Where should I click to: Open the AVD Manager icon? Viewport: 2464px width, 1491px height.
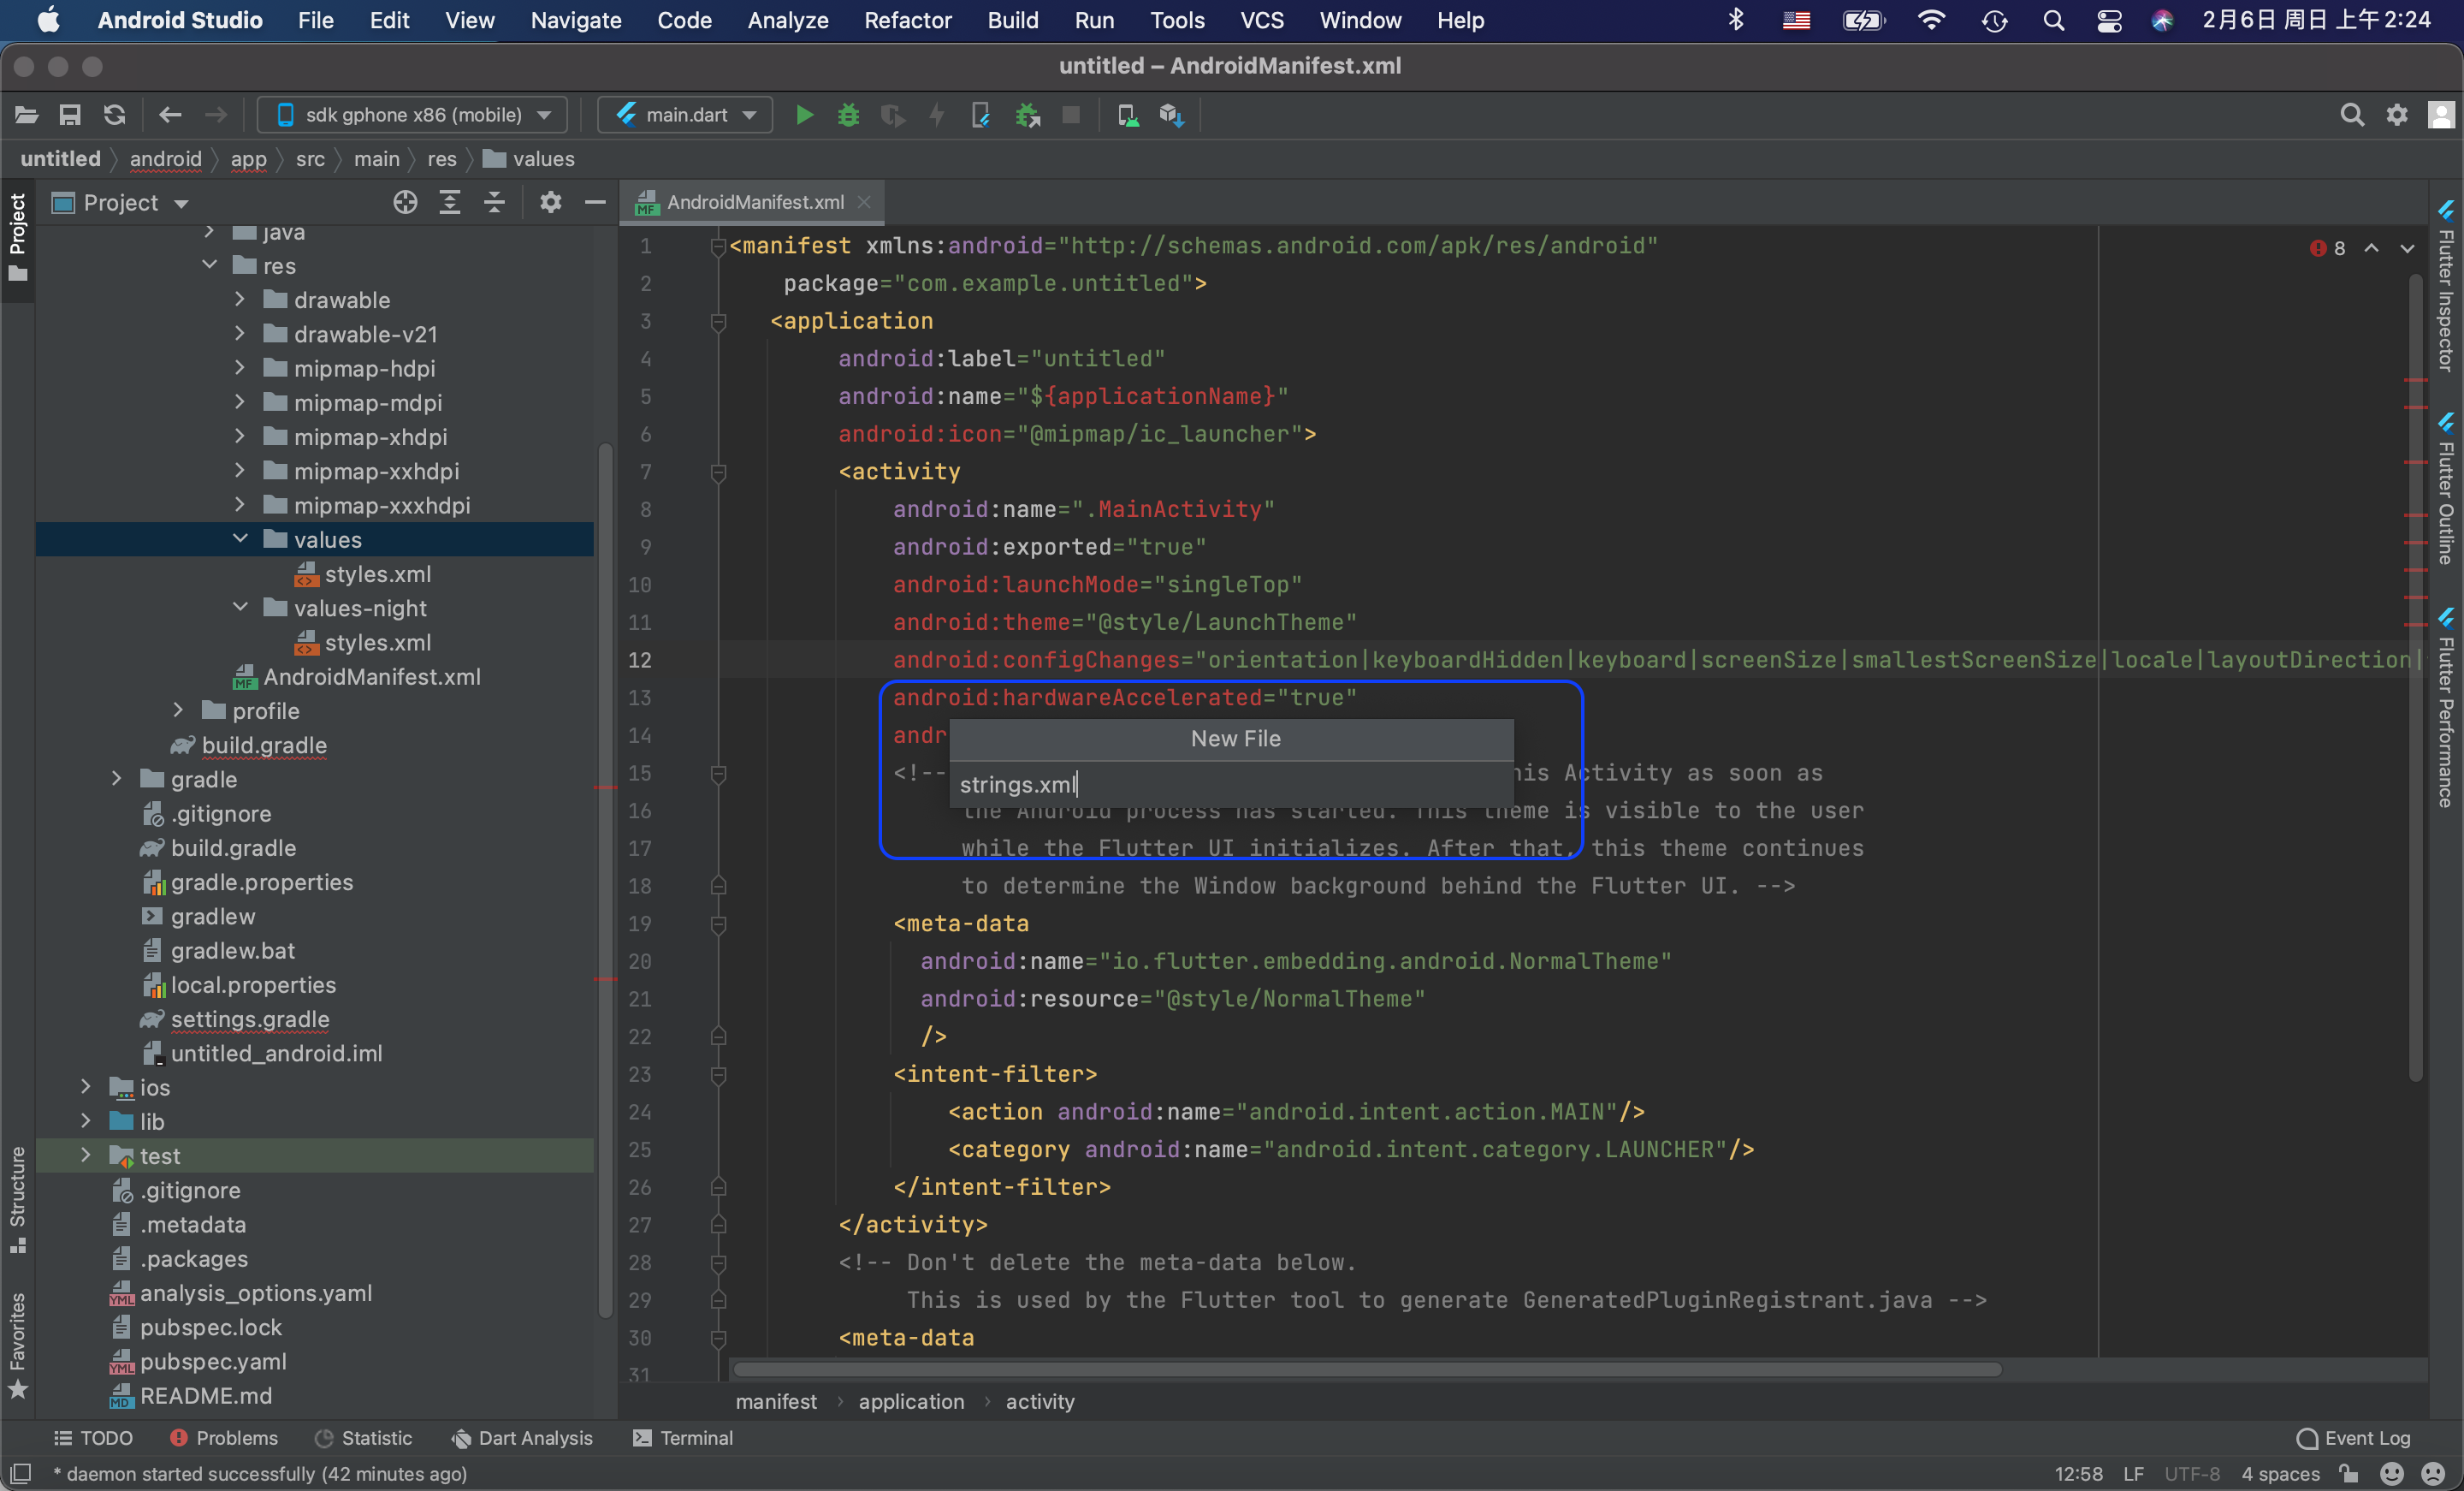1127,115
